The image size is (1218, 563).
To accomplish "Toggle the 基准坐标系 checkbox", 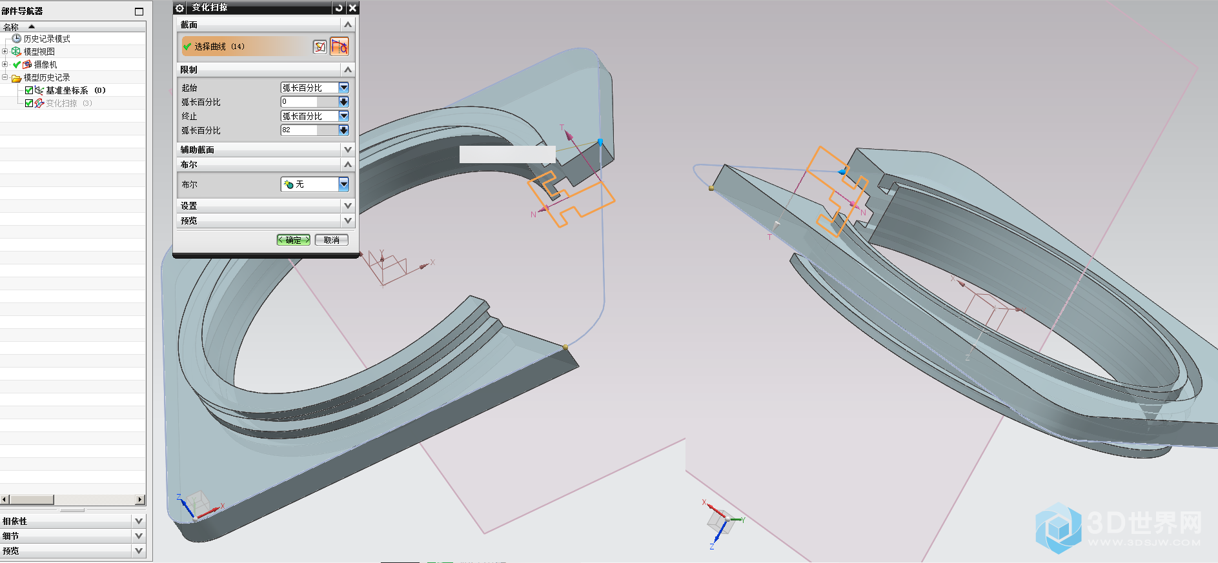I will click(29, 90).
